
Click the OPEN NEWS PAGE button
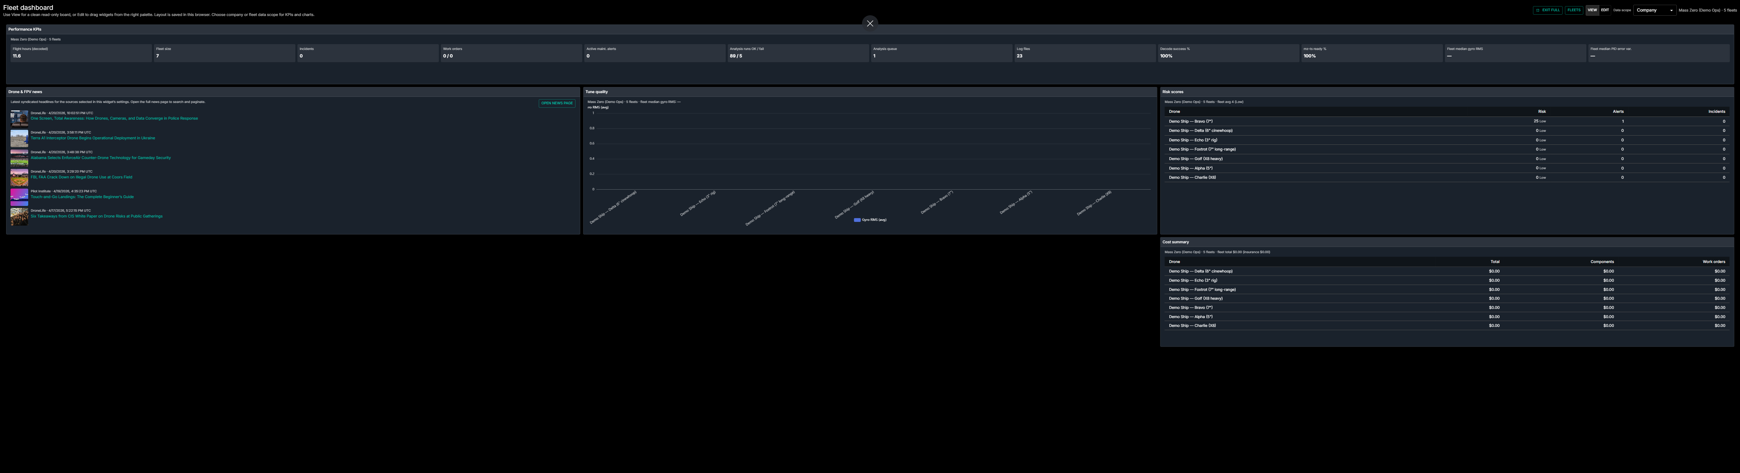point(556,103)
